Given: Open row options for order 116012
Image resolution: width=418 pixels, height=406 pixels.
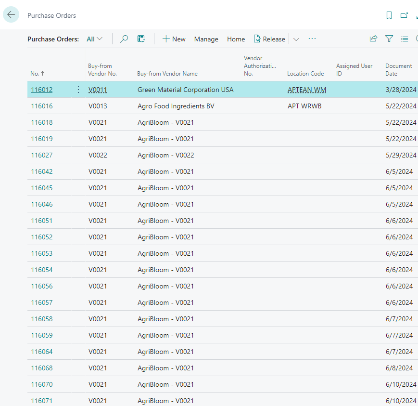Looking at the screenshot, I should (78, 90).
